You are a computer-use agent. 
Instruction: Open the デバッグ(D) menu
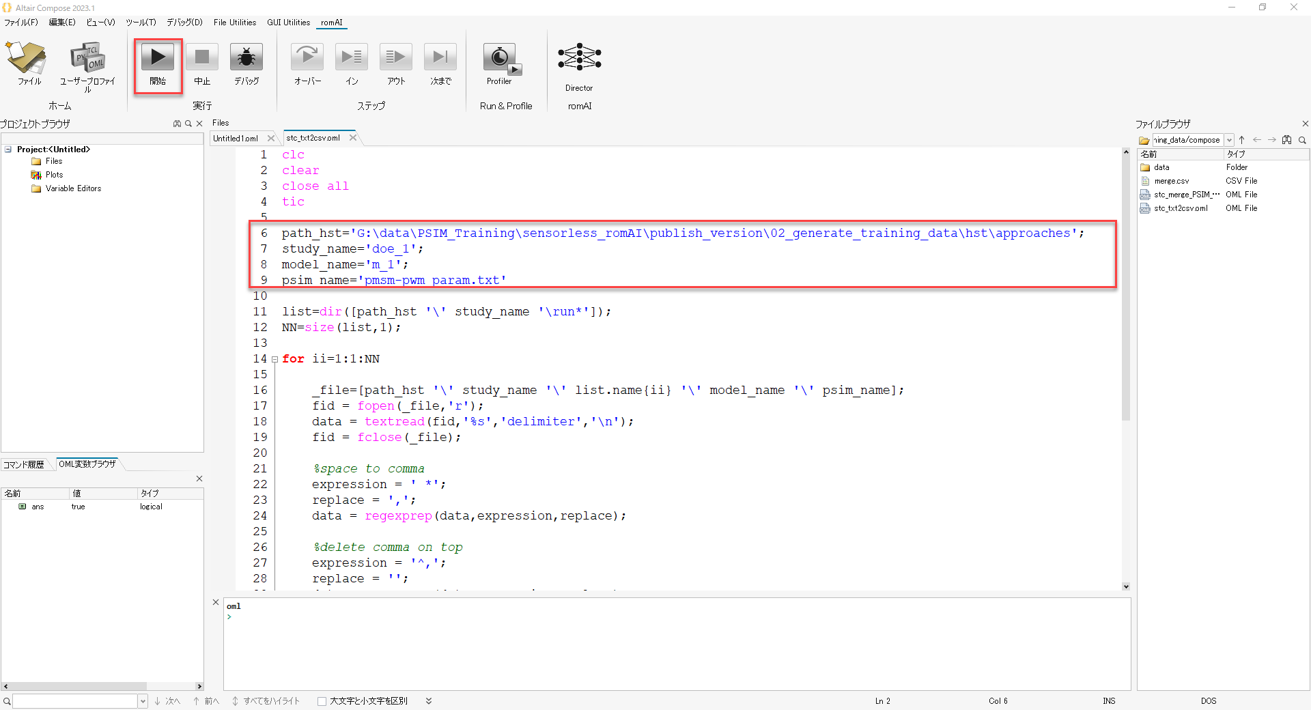pyautogui.click(x=184, y=23)
